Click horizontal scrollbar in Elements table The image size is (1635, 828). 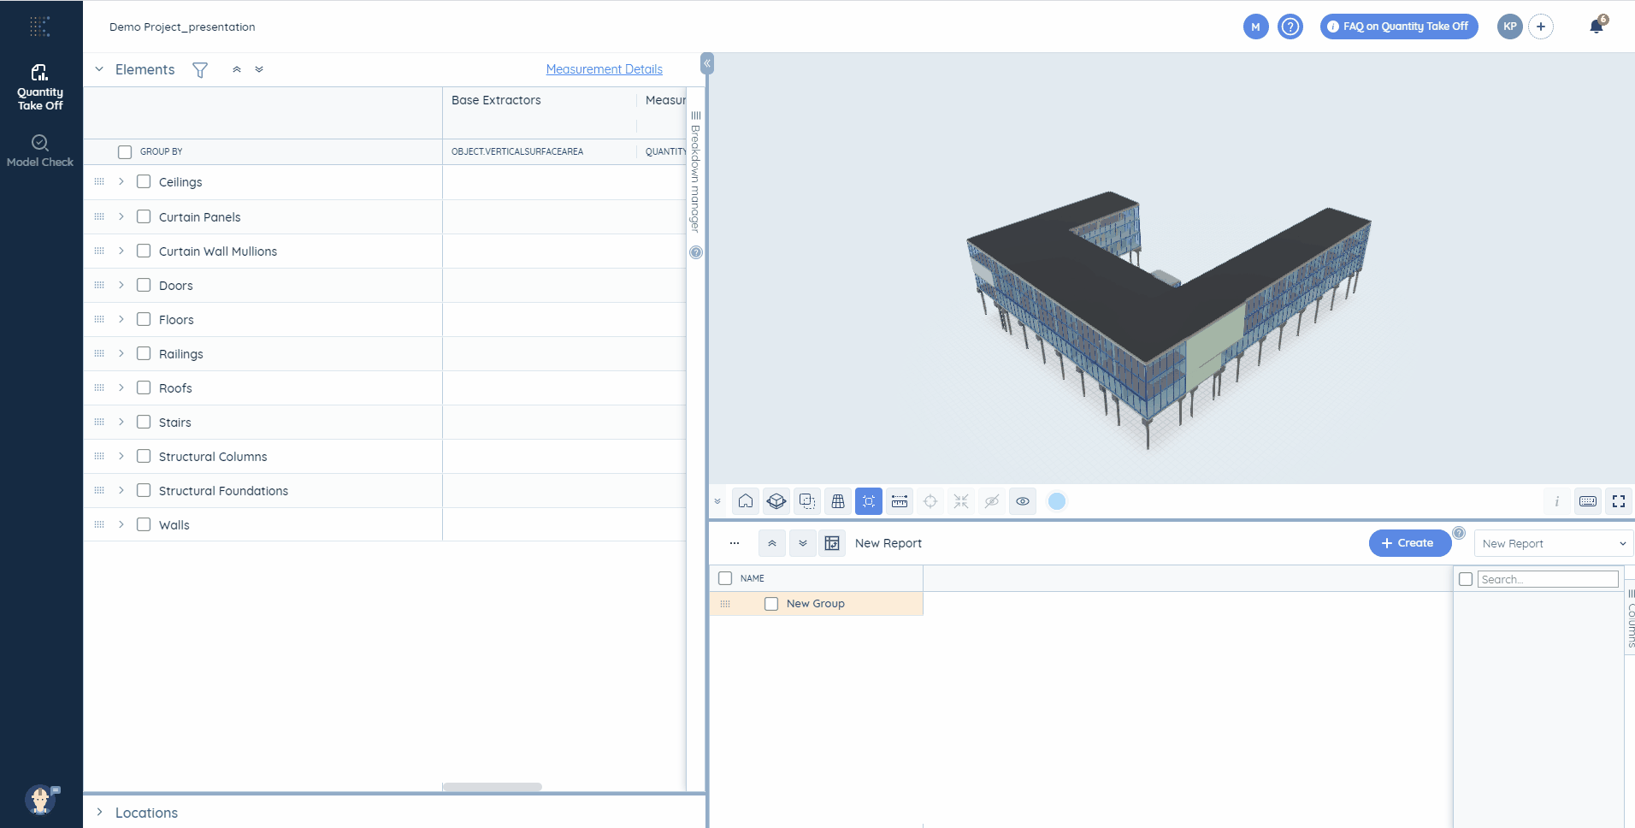493,787
